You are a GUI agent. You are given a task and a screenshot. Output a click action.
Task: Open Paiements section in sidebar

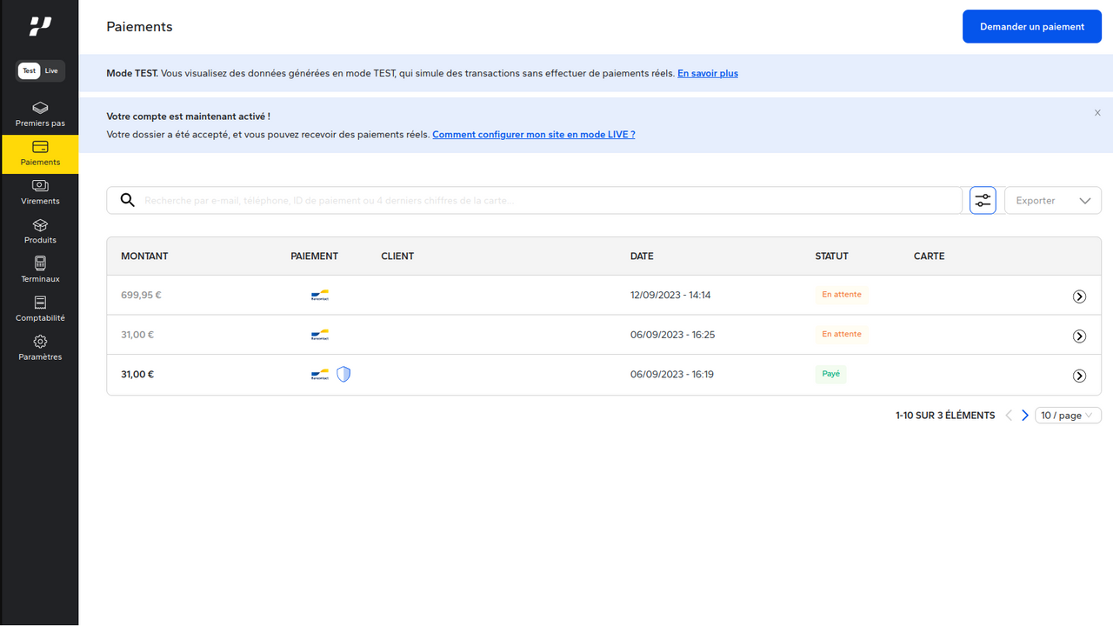(40, 154)
